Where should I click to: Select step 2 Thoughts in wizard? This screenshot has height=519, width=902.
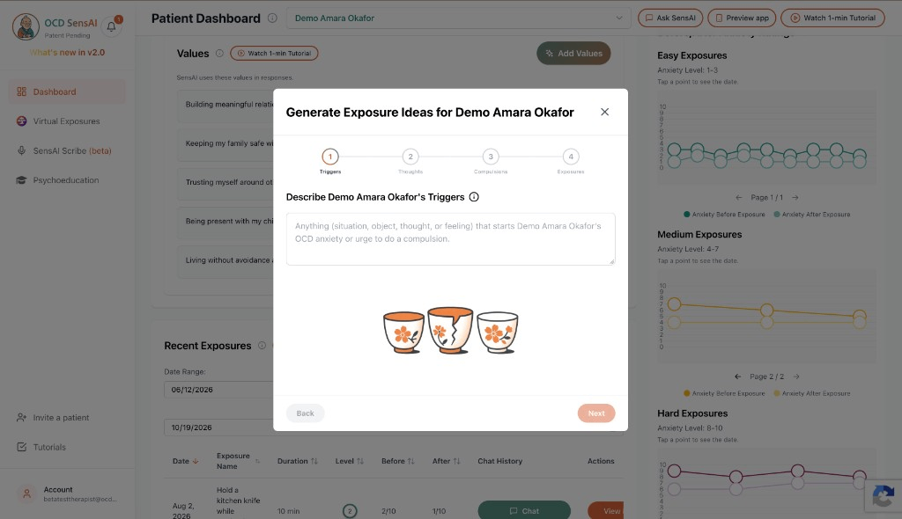tap(410, 157)
